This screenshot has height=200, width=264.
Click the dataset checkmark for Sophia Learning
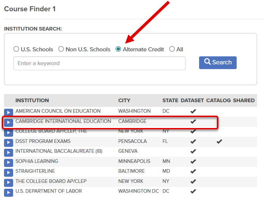pos(193,161)
